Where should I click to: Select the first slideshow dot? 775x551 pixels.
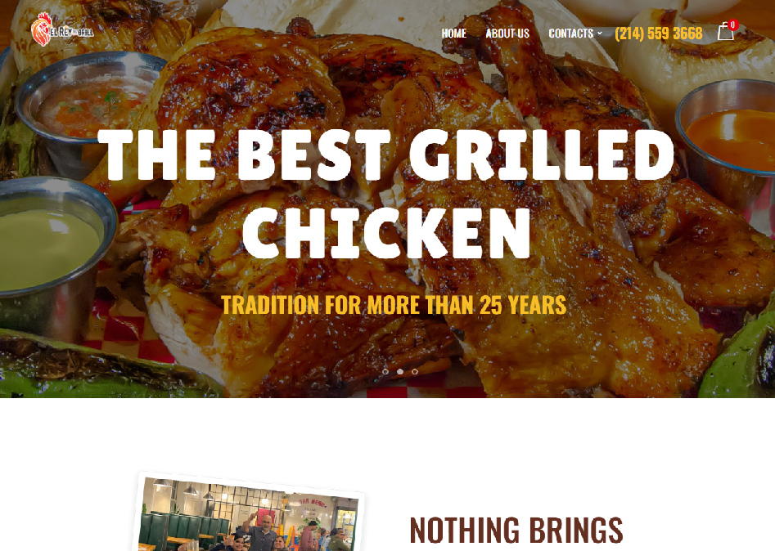pyautogui.click(x=385, y=371)
